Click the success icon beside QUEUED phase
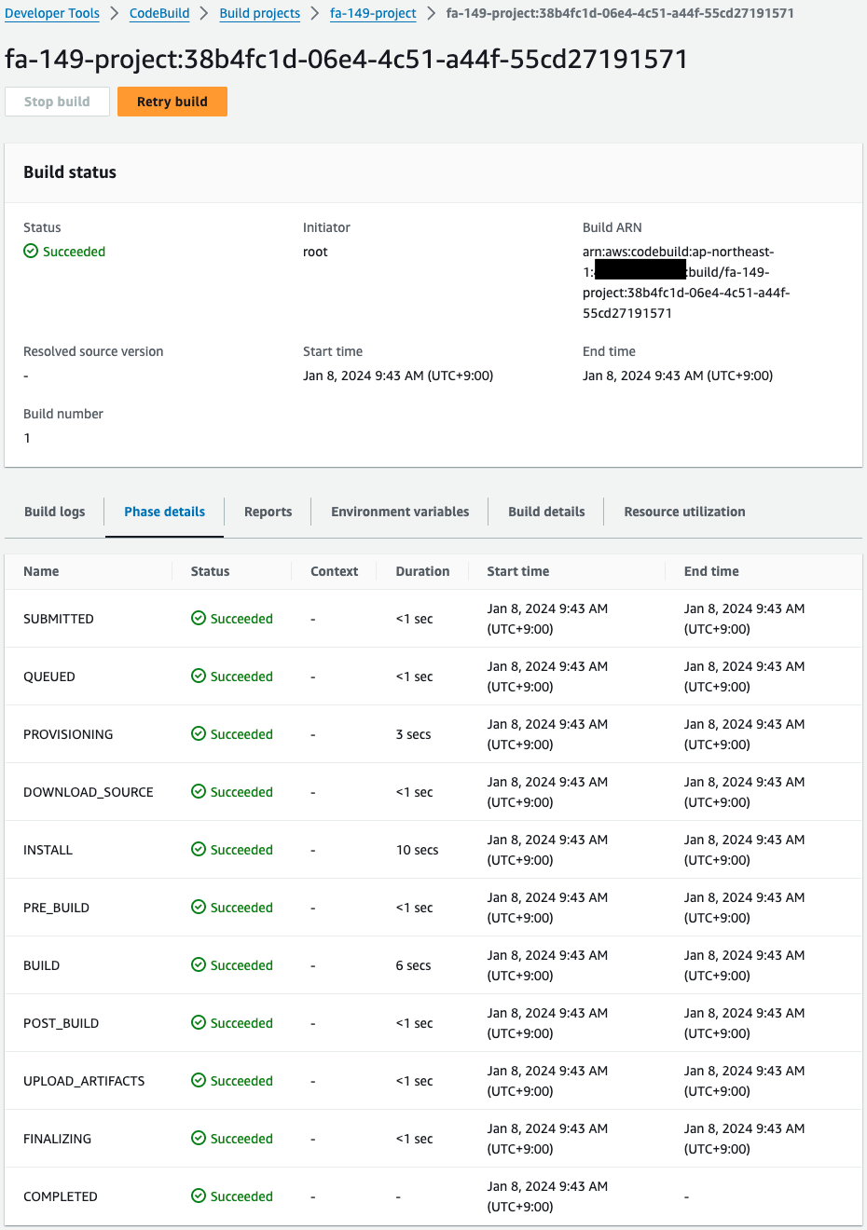867x1230 pixels. pyautogui.click(x=198, y=676)
